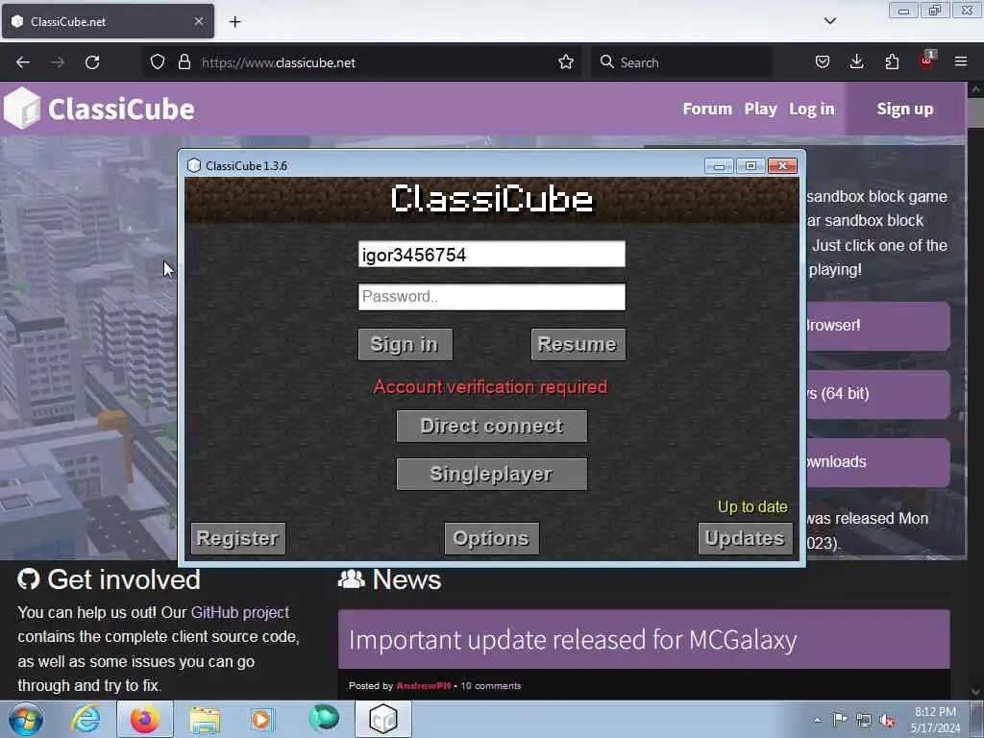Click the Direct connect button

(x=491, y=426)
